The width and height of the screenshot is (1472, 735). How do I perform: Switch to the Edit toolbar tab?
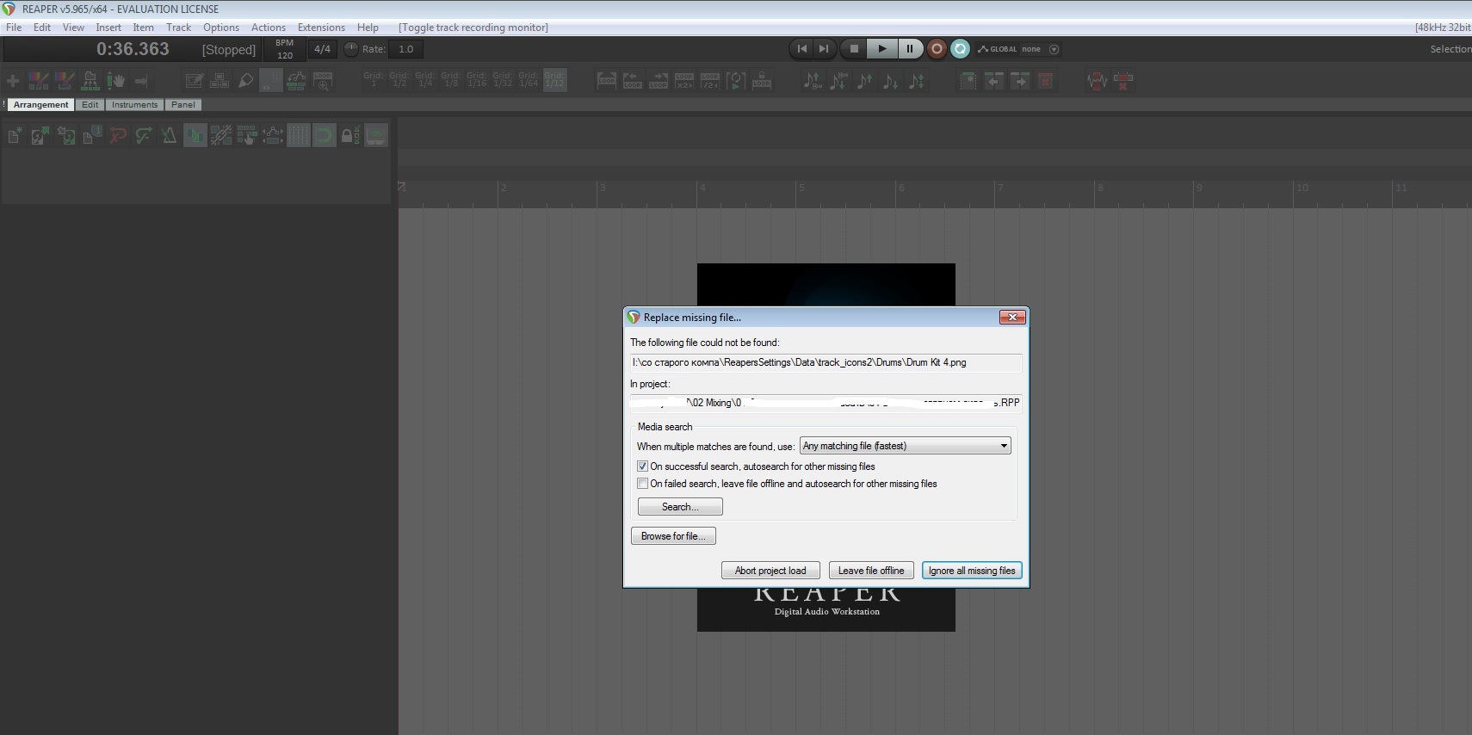pyautogui.click(x=90, y=105)
